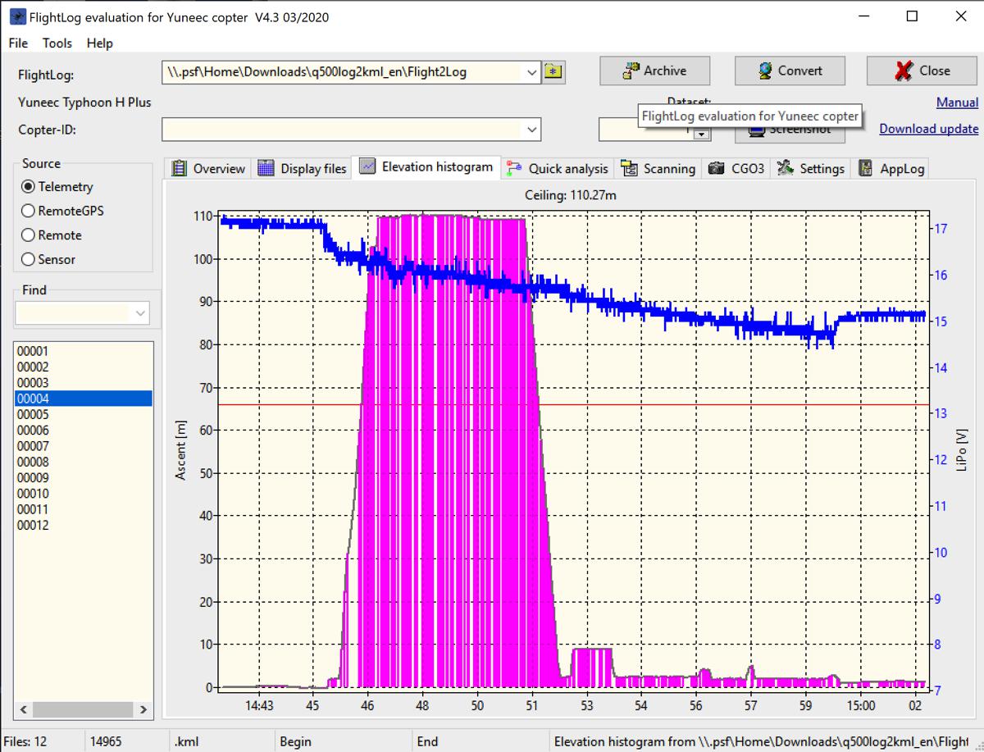The image size is (984, 752).
Task: Open the Manual link
Action: [957, 103]
